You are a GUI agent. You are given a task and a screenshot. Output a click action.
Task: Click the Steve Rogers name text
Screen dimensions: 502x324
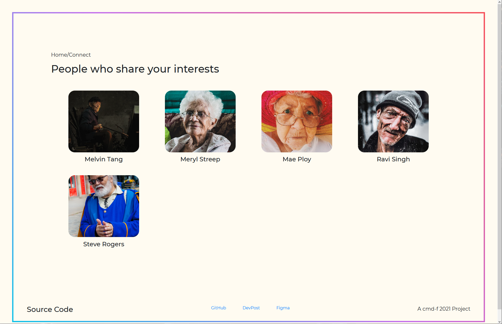[x=103, y=244]
